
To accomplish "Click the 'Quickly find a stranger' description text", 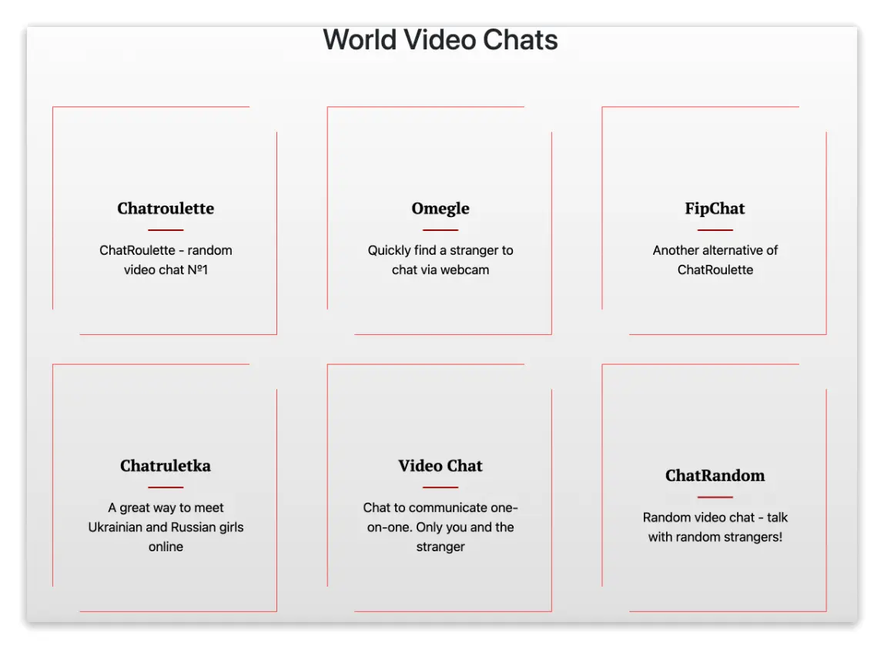I will point(440,260).
